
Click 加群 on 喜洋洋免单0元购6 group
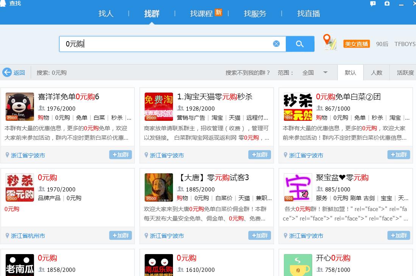point(120,154)
